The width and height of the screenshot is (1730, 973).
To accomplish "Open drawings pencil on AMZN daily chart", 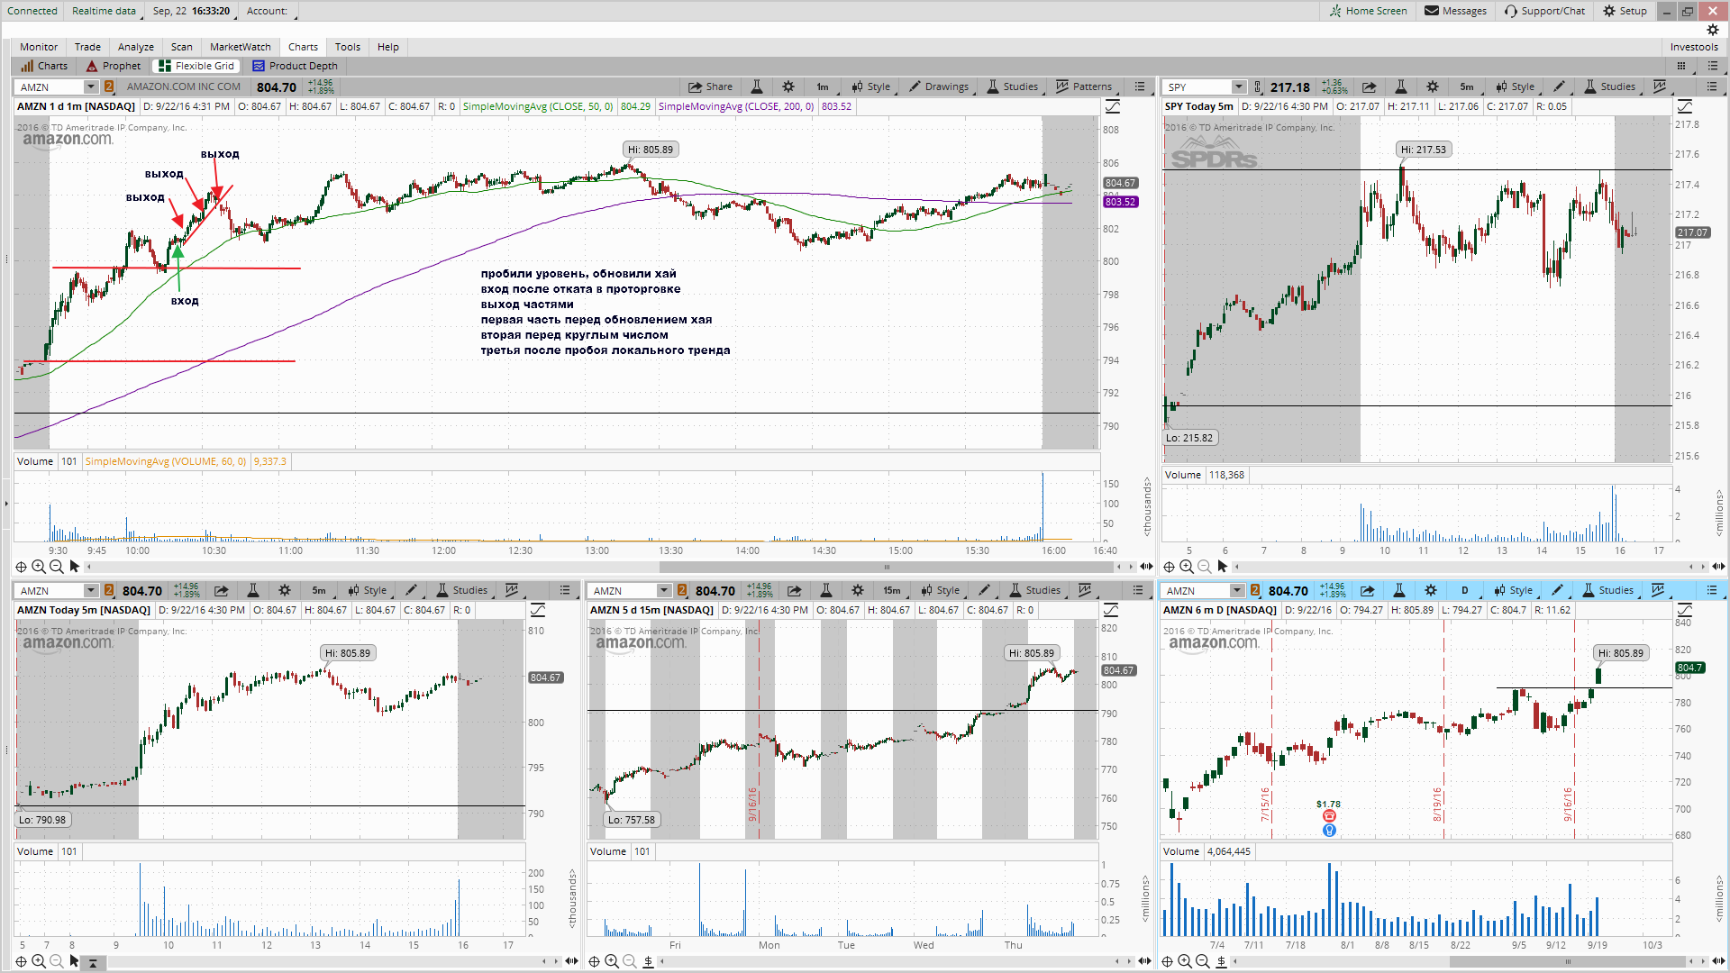I will [x=1558, y=590].
